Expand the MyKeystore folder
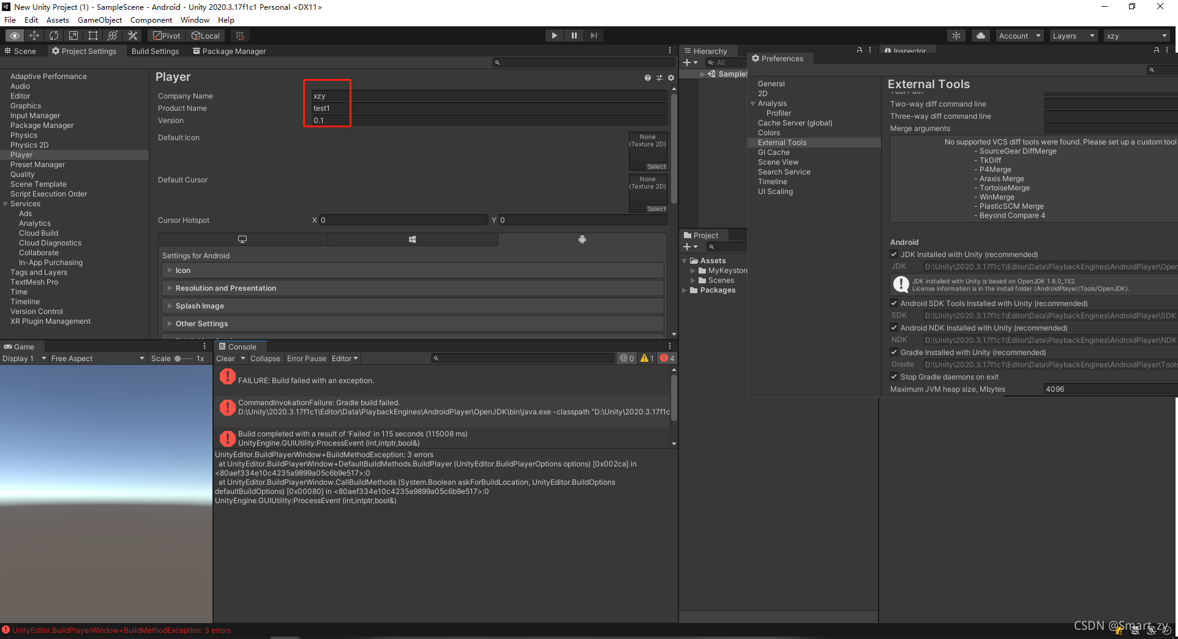Viewport: 1178px width, 639px height. click(x=692, y=271)
